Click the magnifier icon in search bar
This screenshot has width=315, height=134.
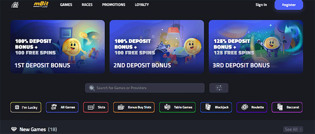click(92, 88)
